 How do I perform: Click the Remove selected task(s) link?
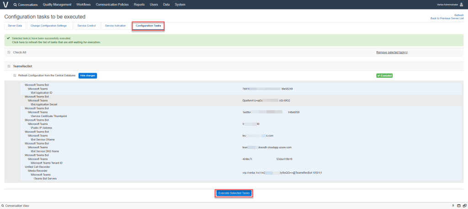click(392, 53)
